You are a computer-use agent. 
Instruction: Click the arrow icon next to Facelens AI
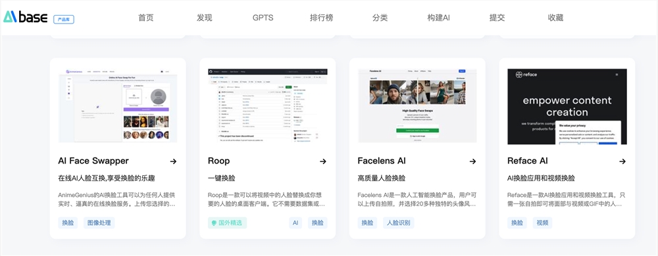[x=472, y=161]
